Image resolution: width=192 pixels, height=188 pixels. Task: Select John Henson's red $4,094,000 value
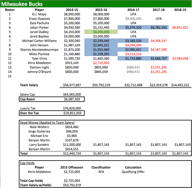tap(133, 45)
